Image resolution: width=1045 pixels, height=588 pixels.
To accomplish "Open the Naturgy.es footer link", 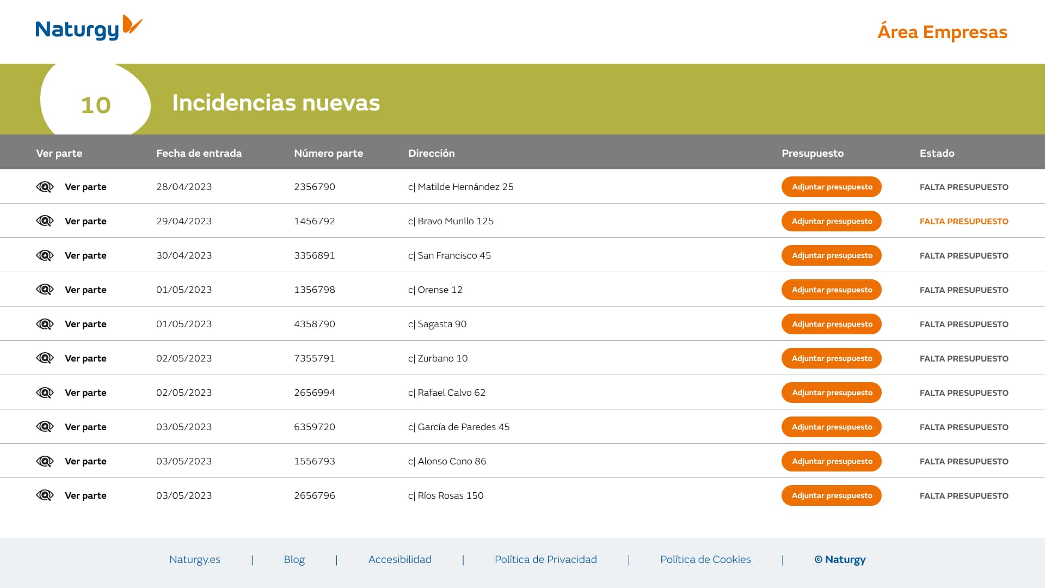I will tap(194, 560).
